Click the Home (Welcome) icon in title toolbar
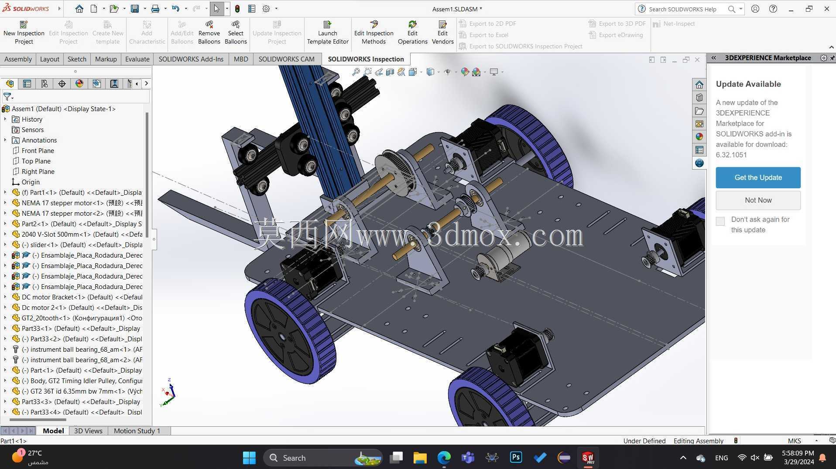 [x=79, y=9]
